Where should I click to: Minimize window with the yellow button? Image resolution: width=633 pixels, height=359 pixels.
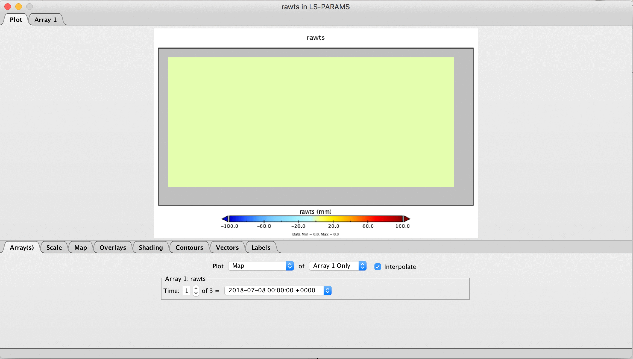tap(18, 6)
